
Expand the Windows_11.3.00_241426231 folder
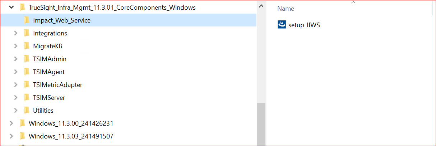click(x=11, y=123)
